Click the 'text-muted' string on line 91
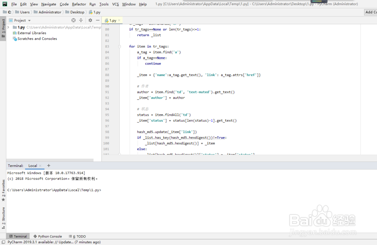 pos(199,92)
